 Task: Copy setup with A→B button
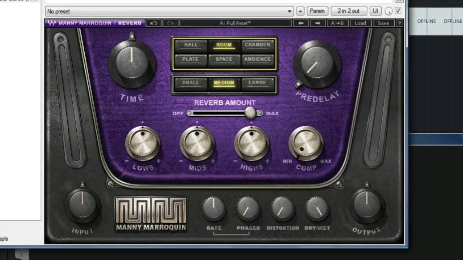click(x=337, y=23)
